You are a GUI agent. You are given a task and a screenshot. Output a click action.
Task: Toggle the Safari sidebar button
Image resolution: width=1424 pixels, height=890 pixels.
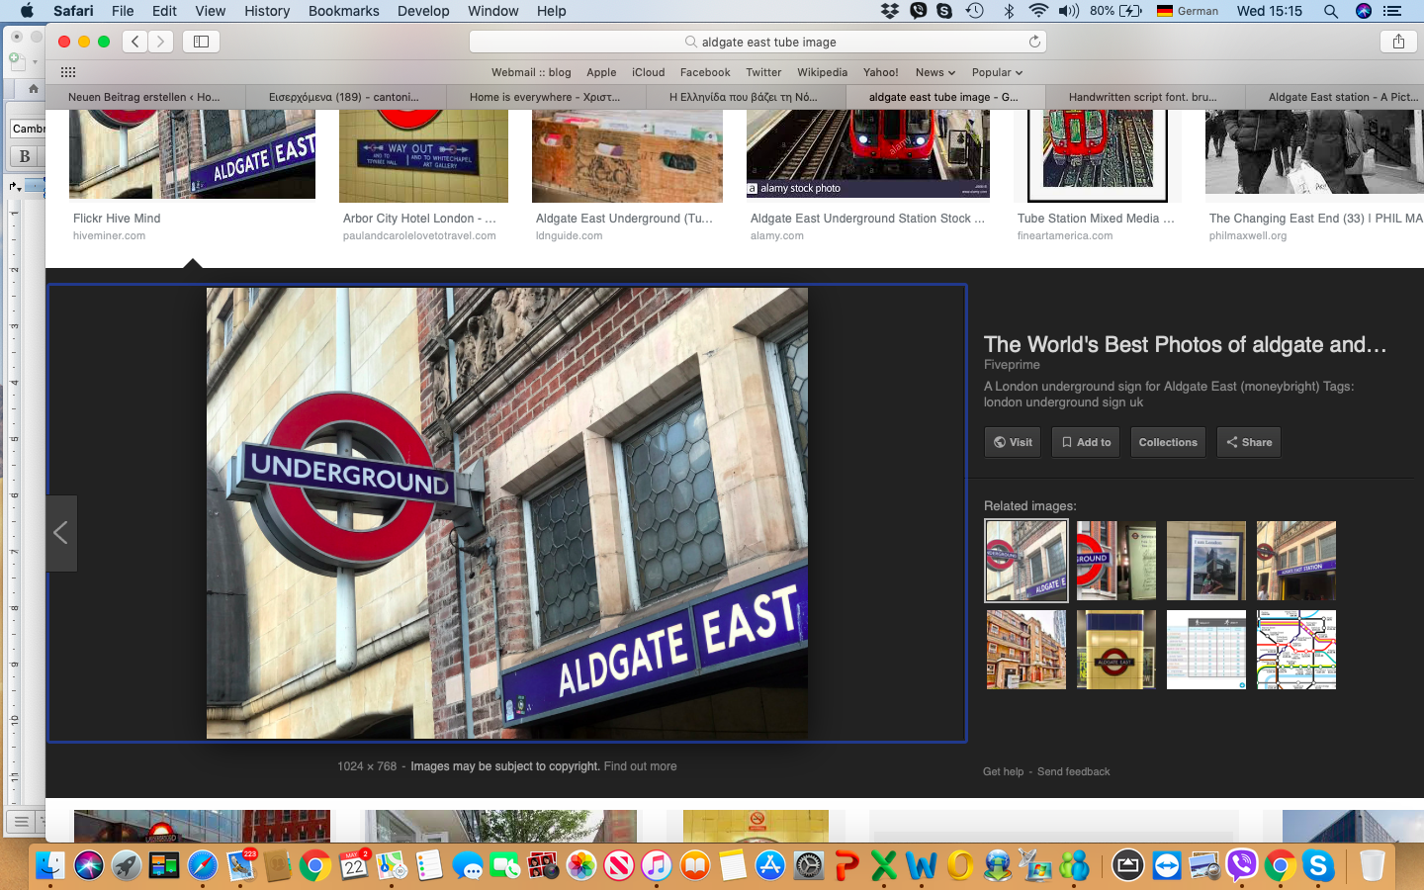coord(201,42)
